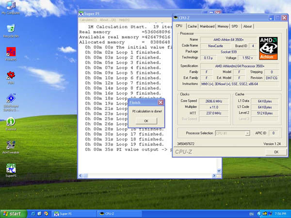Viewport: 291px width, 218px height.
Task: Click the Voltage value 1.552 v
Action: coord(247,58)
